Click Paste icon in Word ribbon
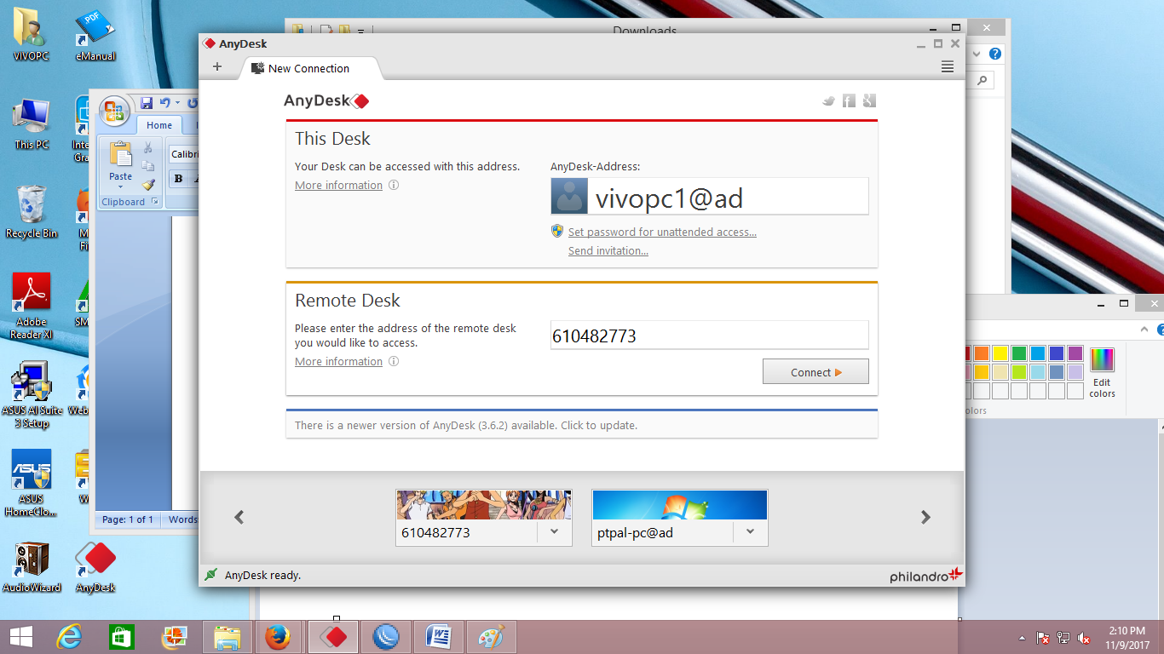The height and width of the screenshot is (654, 1164). (120, 154)
